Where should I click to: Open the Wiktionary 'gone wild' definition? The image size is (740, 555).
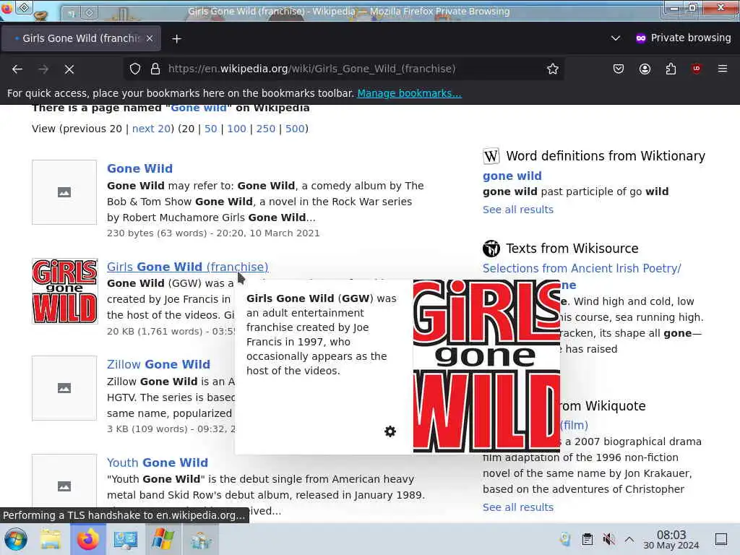pos(512,176)
